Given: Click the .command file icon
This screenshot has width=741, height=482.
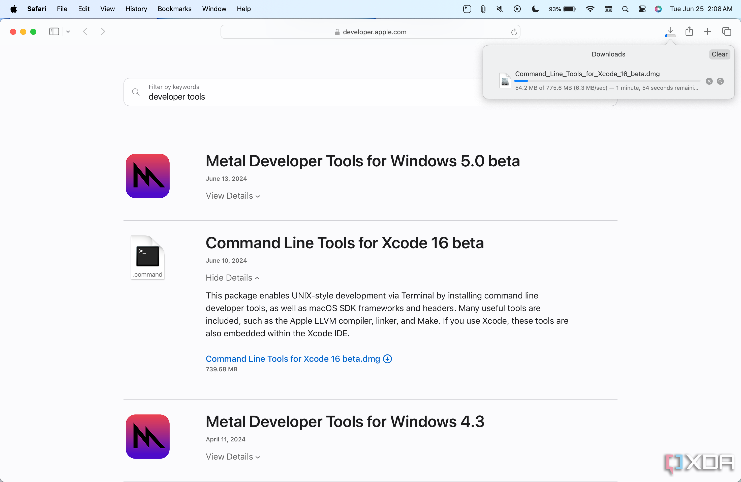Looking at the screenshot, I should pos(148,257).
